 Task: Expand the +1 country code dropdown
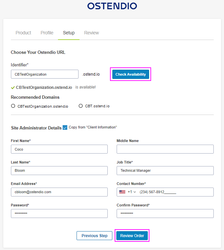point(132,192)
